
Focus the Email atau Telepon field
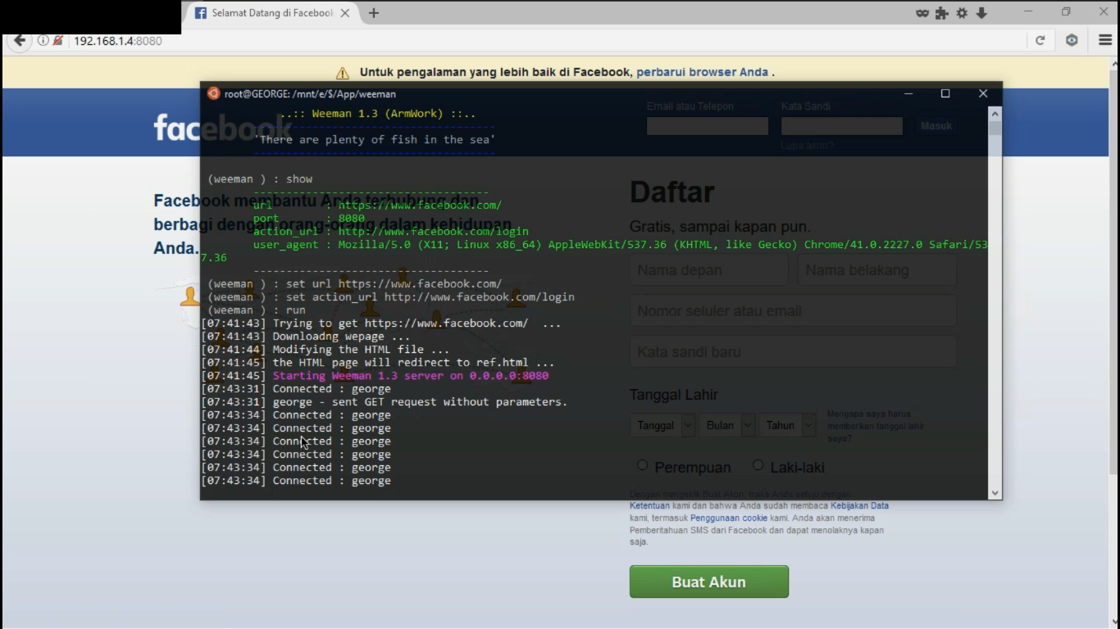pos(708,126)
